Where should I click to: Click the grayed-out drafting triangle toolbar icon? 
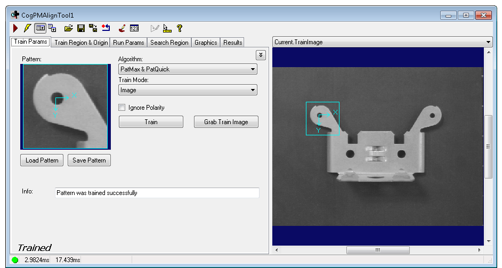click(155, 28)
